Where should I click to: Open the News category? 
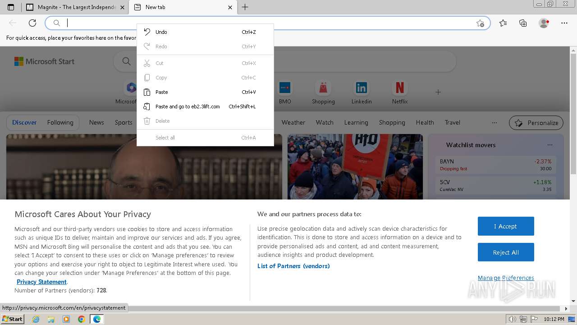click(x=96, y=122)
